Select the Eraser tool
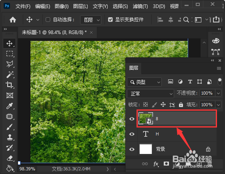The image size is (225, 174). (x=10, y=158)
